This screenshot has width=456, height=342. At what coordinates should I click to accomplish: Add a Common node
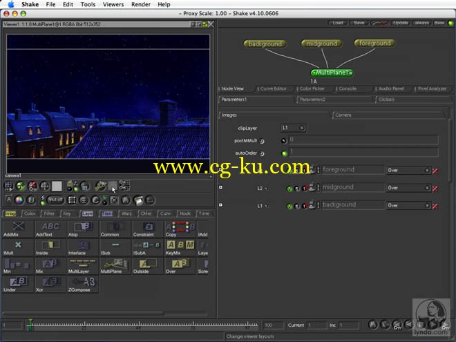(115, 229)
